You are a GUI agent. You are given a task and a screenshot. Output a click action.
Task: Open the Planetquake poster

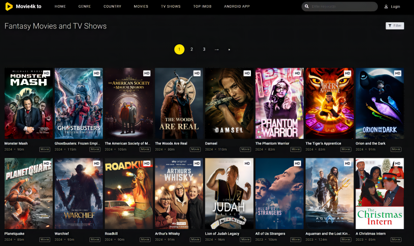point(28,193)
